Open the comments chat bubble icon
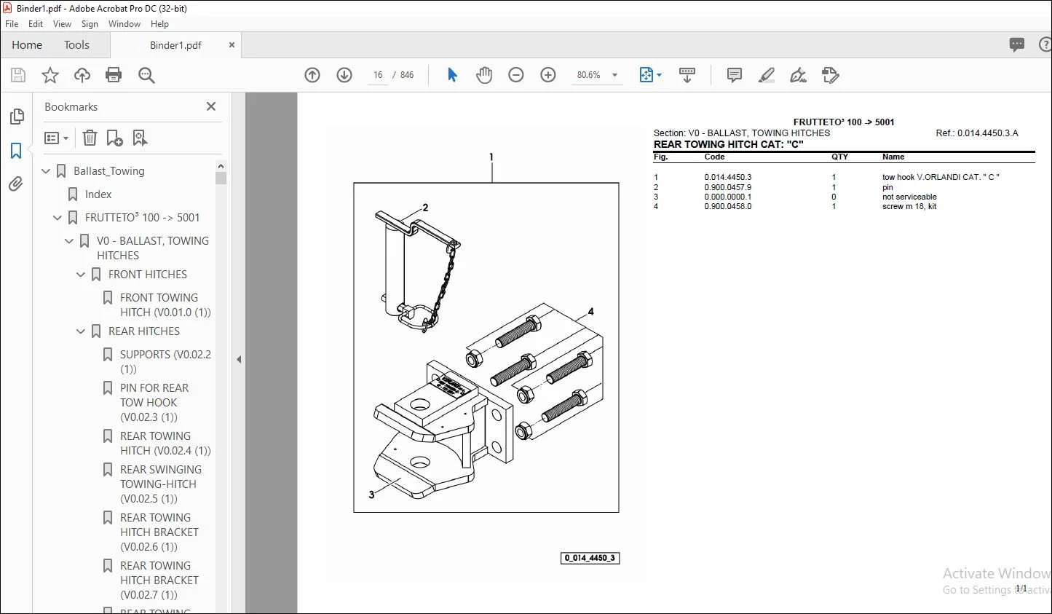Image resolution: width=1052 pixels, height=614 pixels. pos(1017,45)
